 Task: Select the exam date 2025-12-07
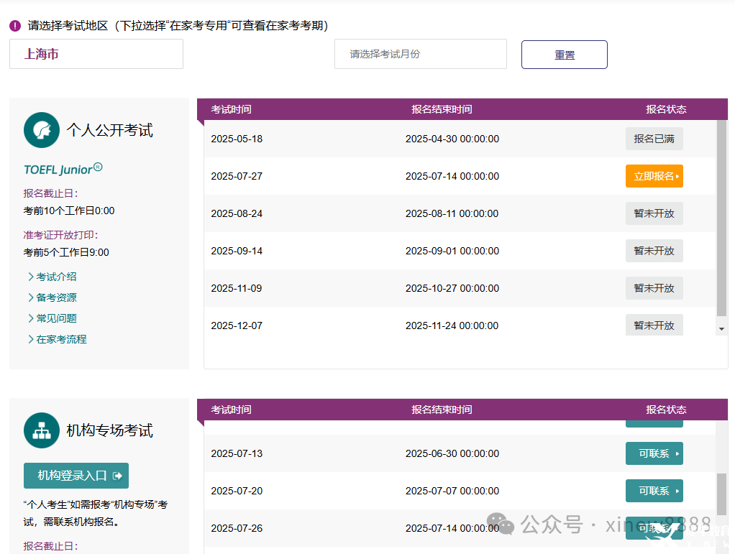click(x=237, y=326)
